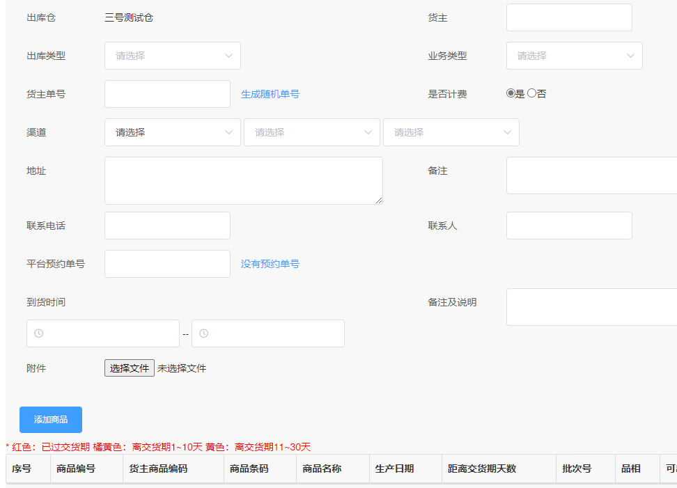Image resolution: width=677 pixels, height=488 pixels.
Task: Expand the second 渠道 dropdown
Action: (311, 132)
